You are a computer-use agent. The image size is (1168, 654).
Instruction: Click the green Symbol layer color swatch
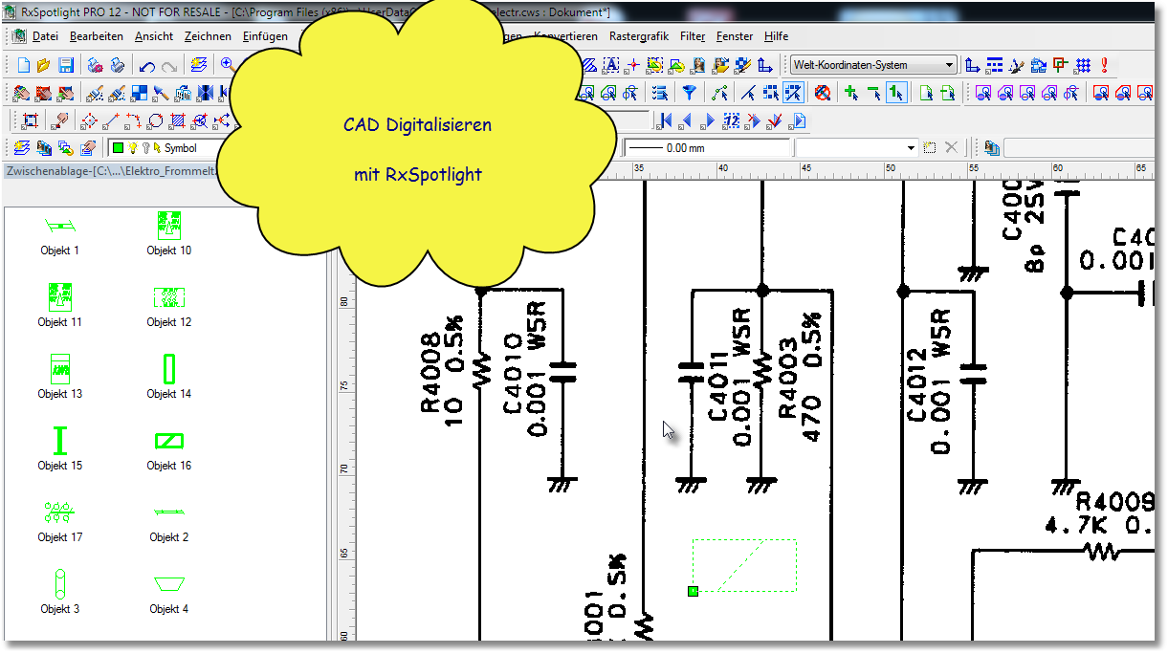[x=119, y=148]
